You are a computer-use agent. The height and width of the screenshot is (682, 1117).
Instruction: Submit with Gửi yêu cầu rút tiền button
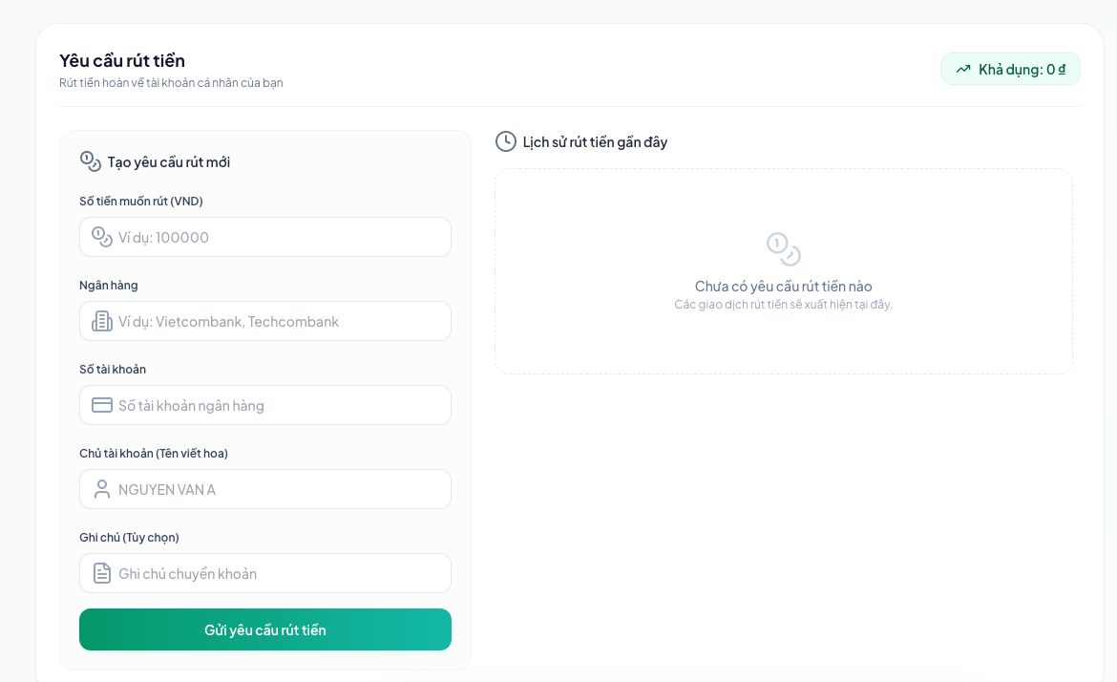coord(265,630)
